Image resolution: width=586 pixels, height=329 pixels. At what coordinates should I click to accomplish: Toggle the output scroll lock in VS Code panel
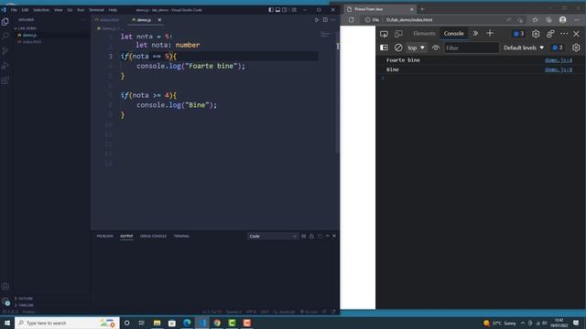pyautogui.click(x=311, y=236)
